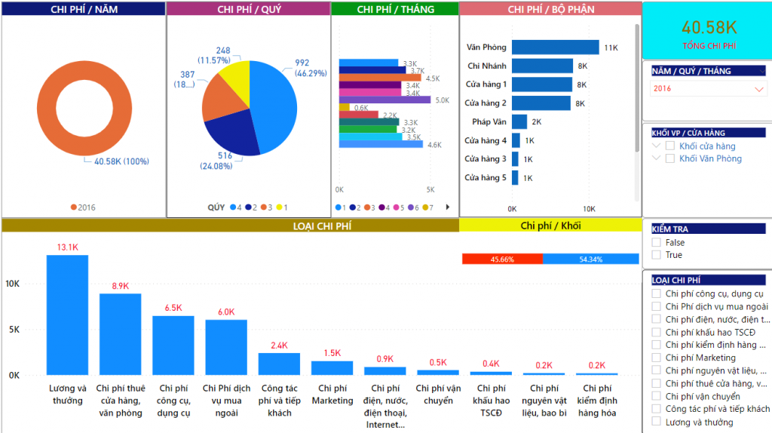The width and height of the screenshot is (772, 433).
Task: Click the gold LOẠI CHI PHÍ chart header
Action: tap(231, 226)
